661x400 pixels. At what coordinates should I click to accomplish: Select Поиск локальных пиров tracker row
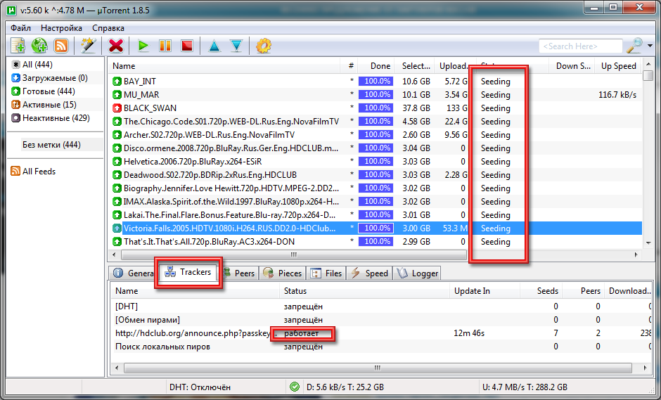click(382, 347)
